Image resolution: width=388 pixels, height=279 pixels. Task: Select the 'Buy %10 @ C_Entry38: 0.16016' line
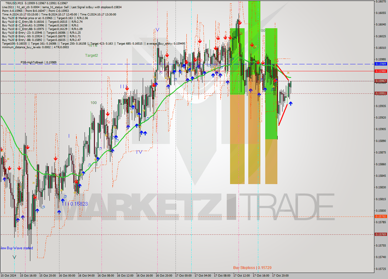click(42, 22)
